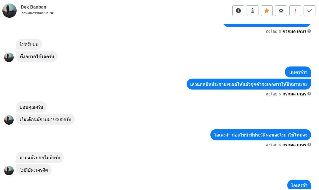The image size is (319, 190).
Task: Click help icon below the น้องไม่น่ามีประวัติผ่อน message
Action: 309,145
